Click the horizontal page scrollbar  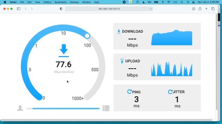tap(106, 120)
